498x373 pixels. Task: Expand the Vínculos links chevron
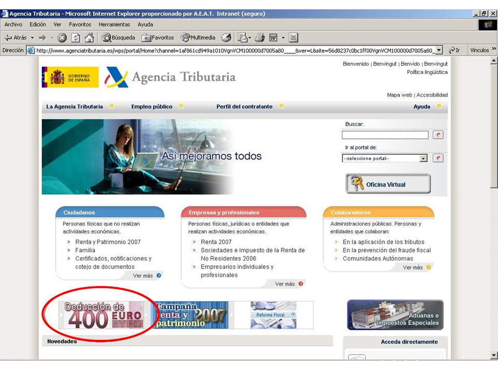click(x=493, y=49)
